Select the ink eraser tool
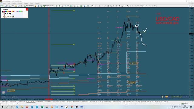 [11, 16]
